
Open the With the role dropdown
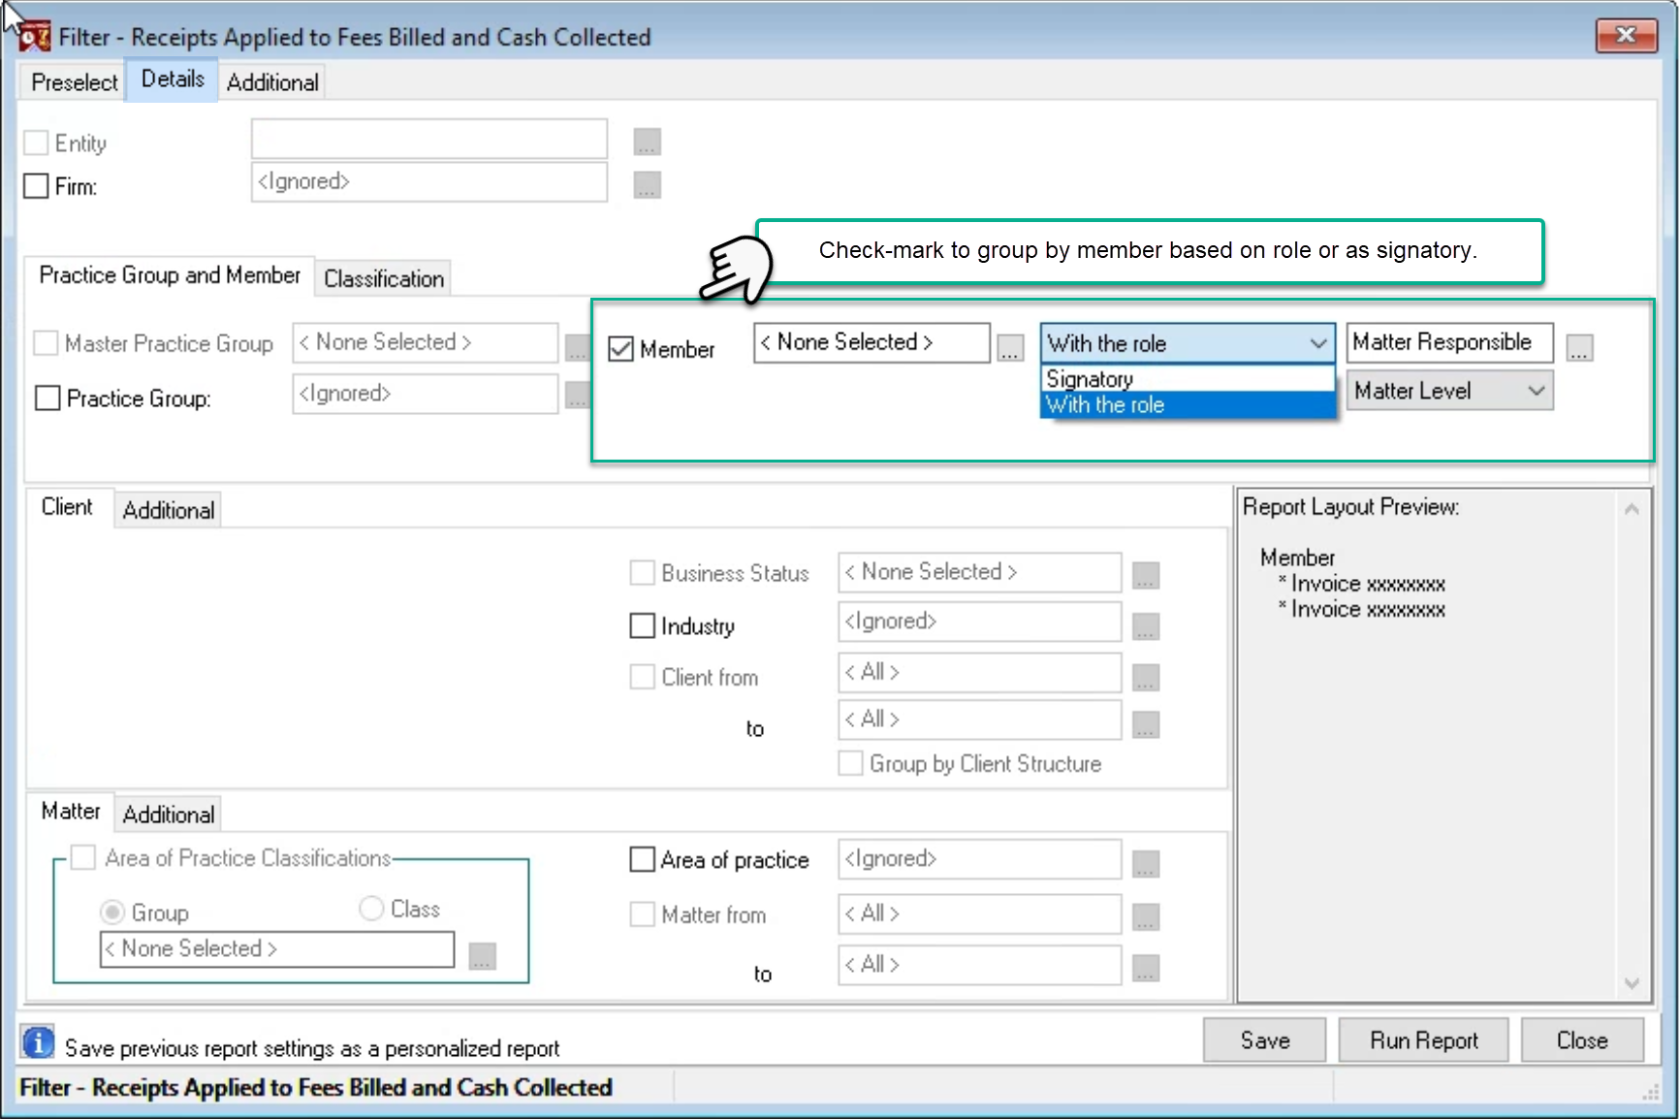click(x=1189, y=343)
